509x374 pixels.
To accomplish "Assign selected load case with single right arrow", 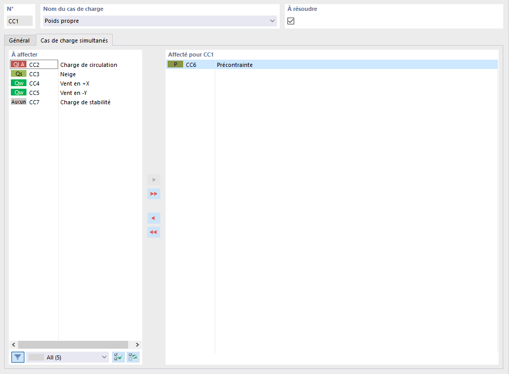I will [x=154, y=179].
